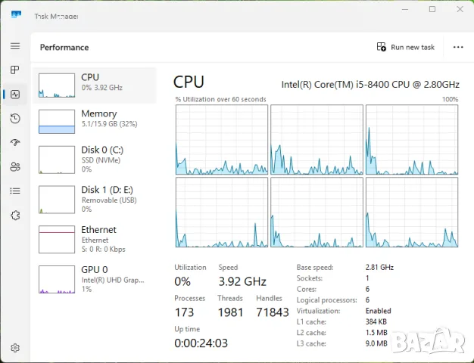Click the top-right logical processor graph
The image size is (474, 363).
click(412, 139)
